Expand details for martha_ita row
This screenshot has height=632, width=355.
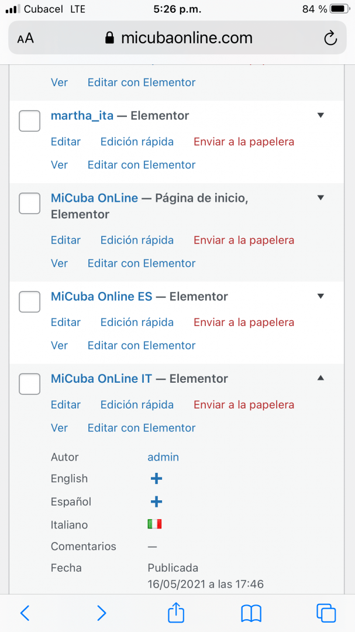pyautogui.click(x=320, y=115)
